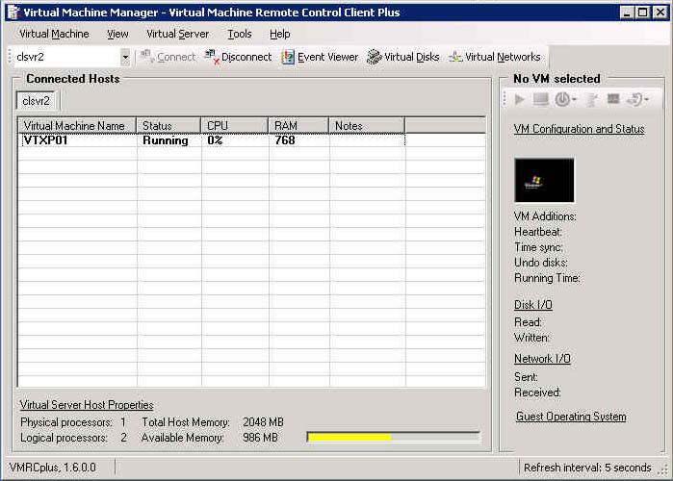Expand the power options dropdown arrow

pos(574,100)
